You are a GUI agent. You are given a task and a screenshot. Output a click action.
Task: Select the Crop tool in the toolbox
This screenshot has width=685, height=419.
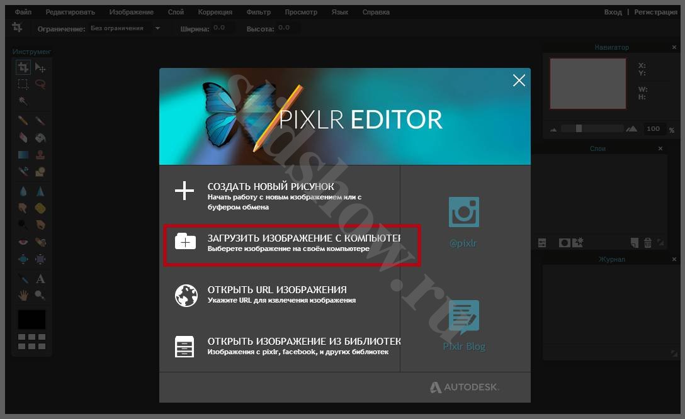point(23,67)
